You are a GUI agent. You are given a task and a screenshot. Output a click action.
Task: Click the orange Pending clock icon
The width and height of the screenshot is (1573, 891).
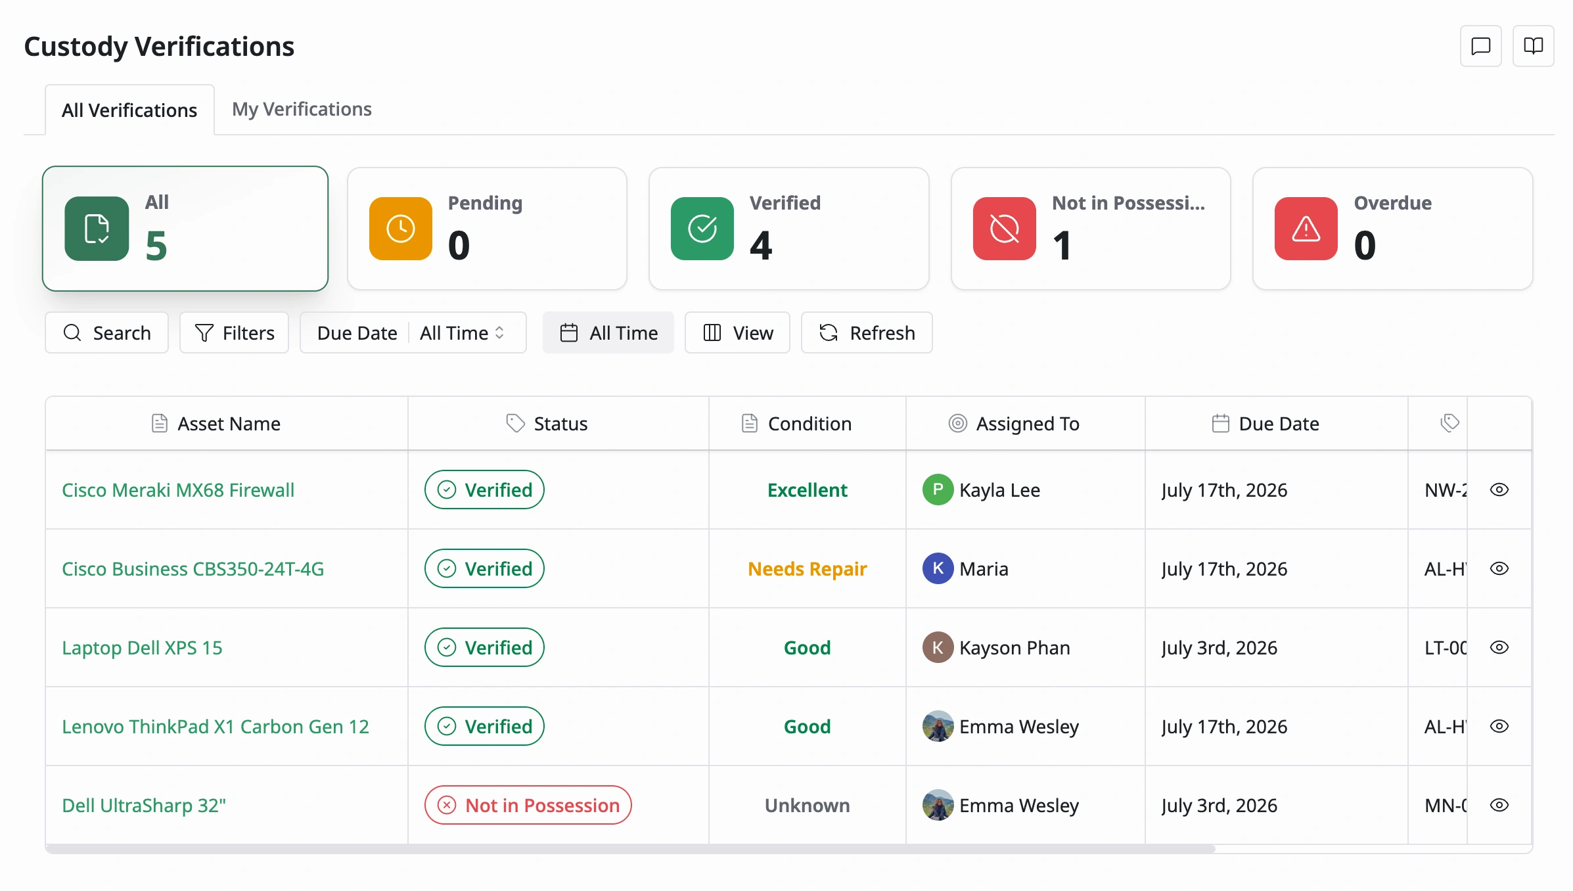pos(401,229)
